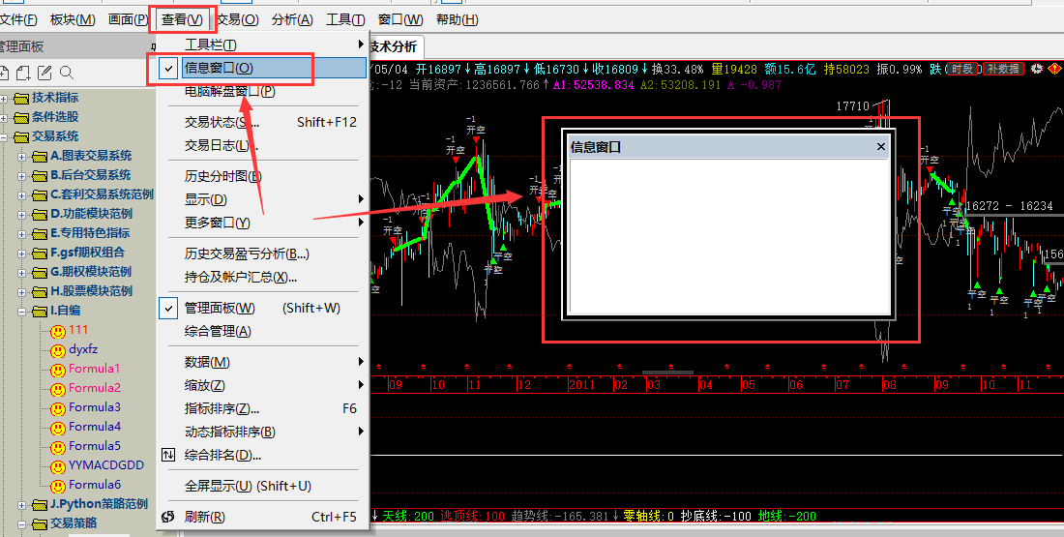Open the 工具栏(T) submenu
The image size is (1064, 537).
[264, 45]
